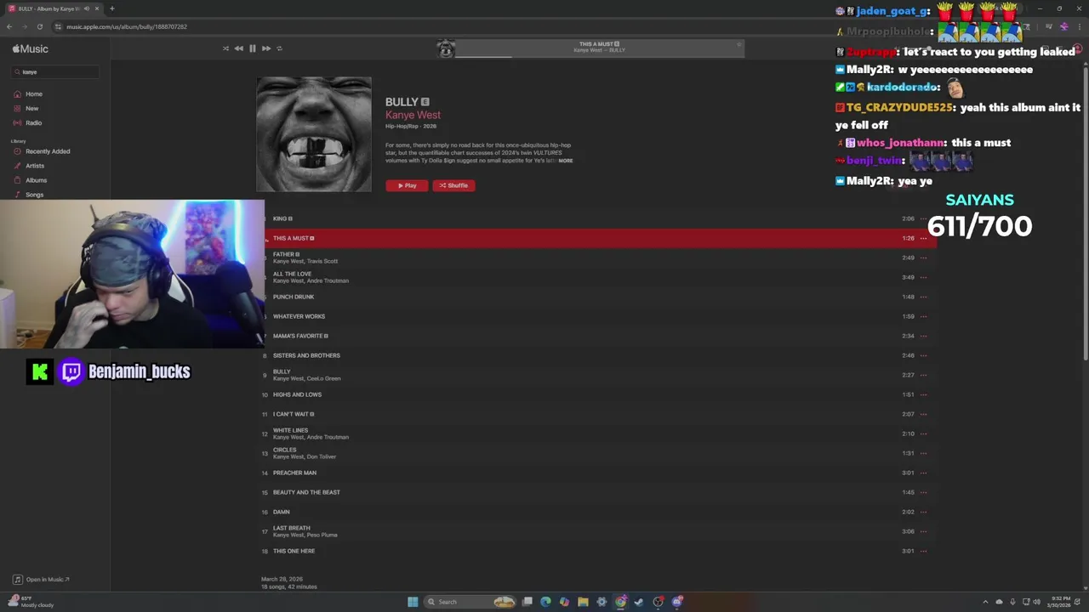The width and height of the screenshot is (1089, 612).
Task: Click the Apple Music logo
Action: [x=31, y=49]
